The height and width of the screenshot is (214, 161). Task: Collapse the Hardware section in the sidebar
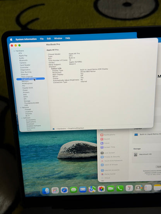coord(14,51)
